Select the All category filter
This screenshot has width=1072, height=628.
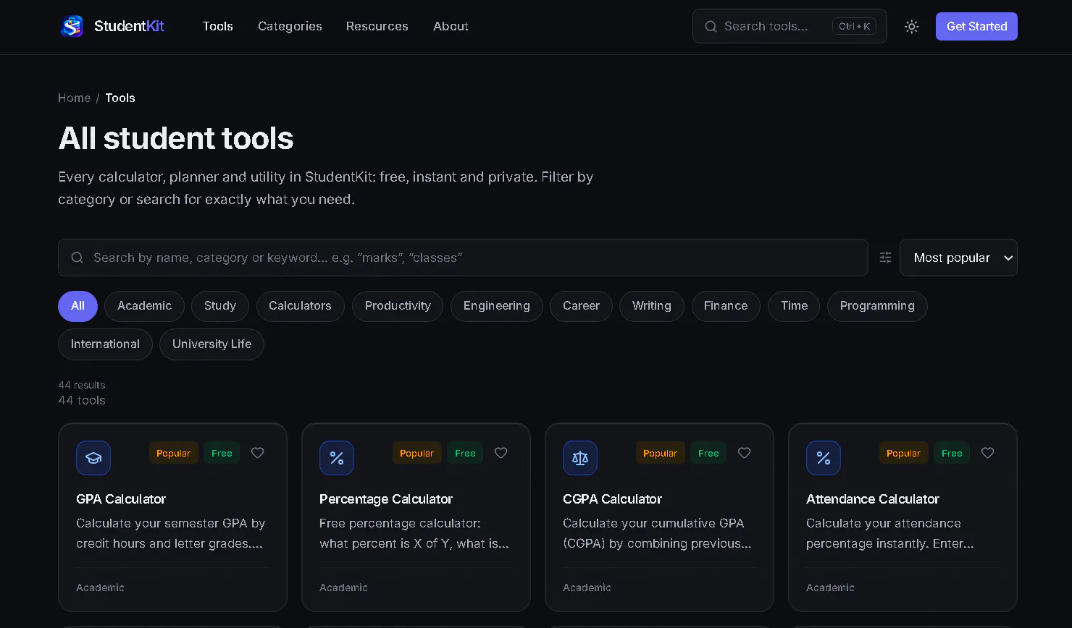[78, 306]
